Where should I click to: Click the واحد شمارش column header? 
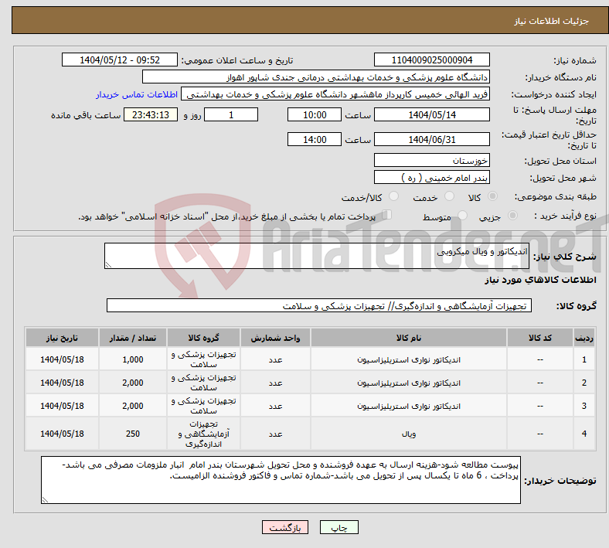275,338
